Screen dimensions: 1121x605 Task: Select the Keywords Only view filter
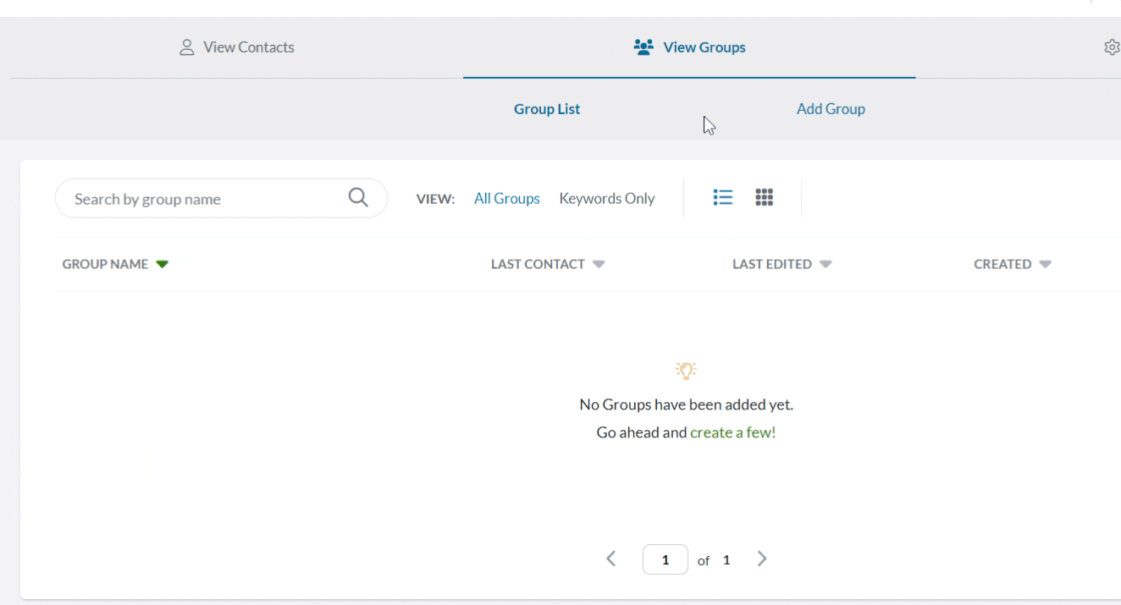click(x=606, y=199)
